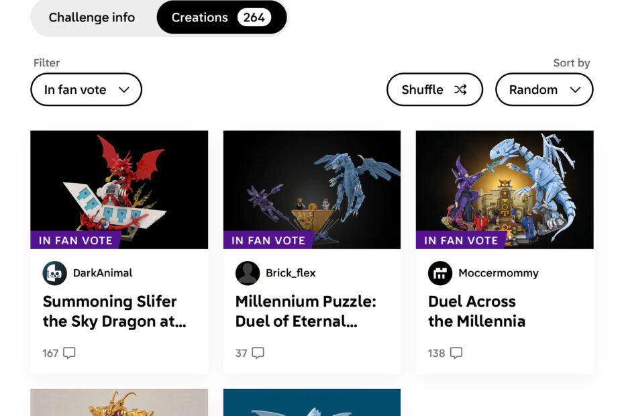Open comments on Millennium Puzzle creation
The height and width of the screenshot is (416, 624).
[x=258, y=353]
